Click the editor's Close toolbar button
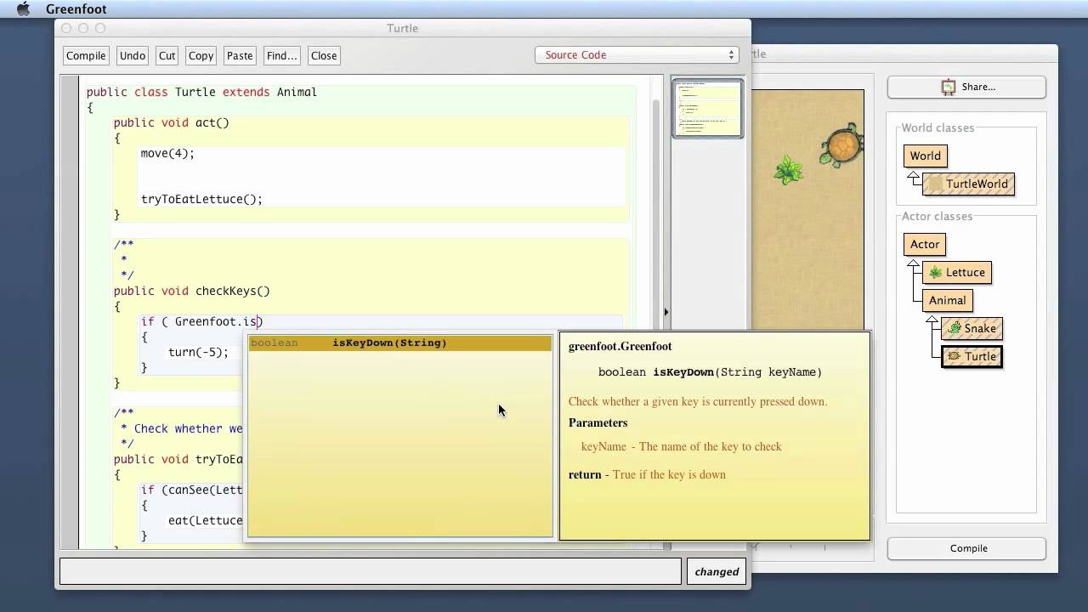 point(324,55)
